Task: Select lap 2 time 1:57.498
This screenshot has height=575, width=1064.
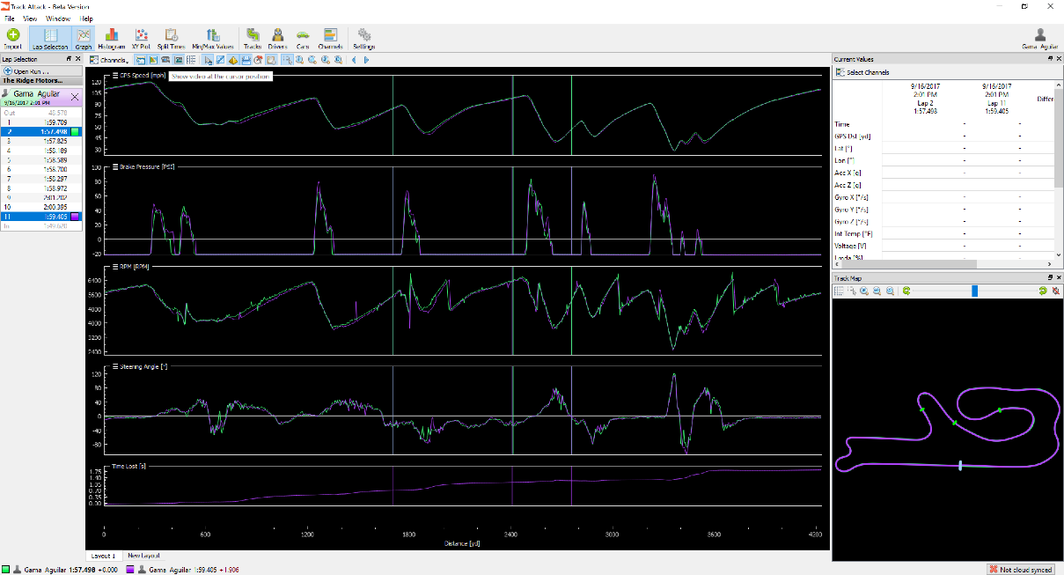Action: click(x=41, y=131)
